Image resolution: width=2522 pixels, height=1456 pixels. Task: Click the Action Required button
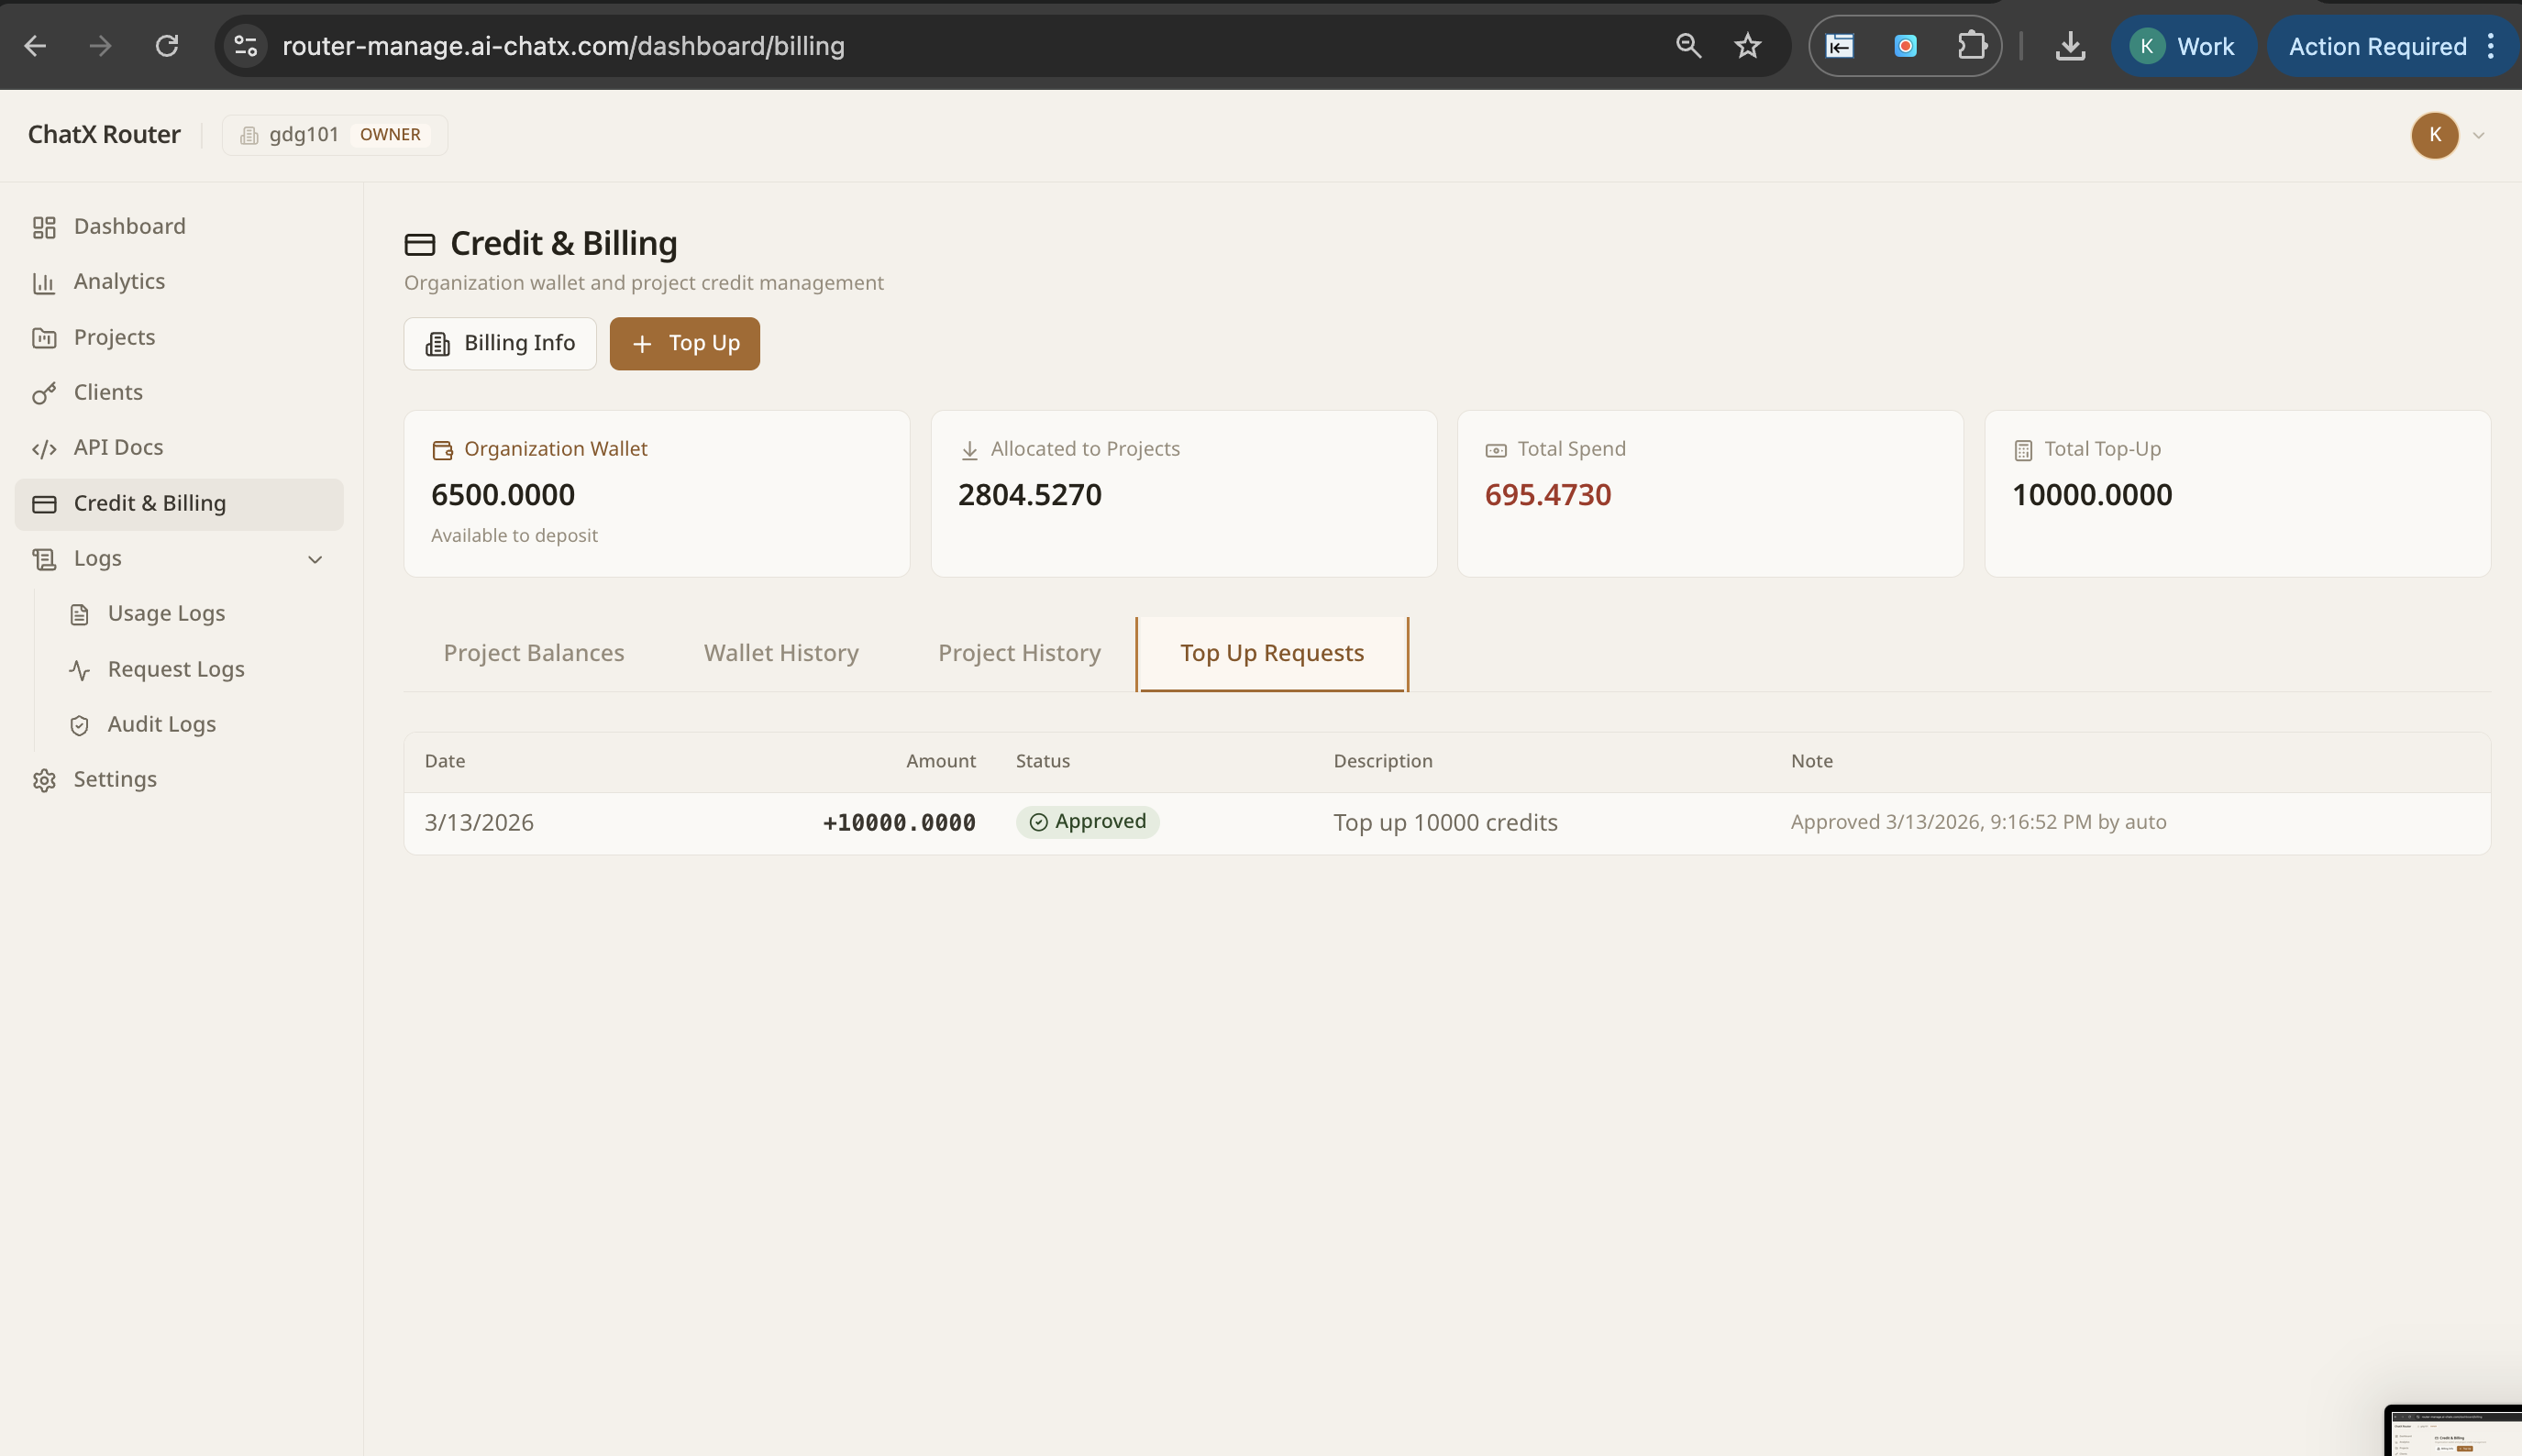point(2376,46)
